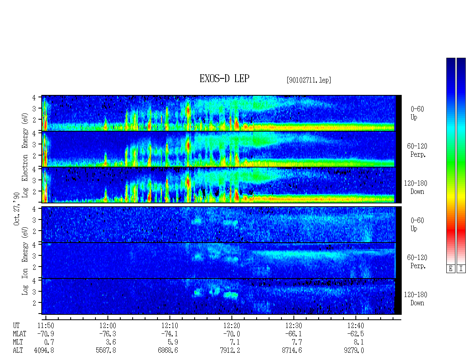
Task: Click the MLT value 8.1
Action: (359, 342)
